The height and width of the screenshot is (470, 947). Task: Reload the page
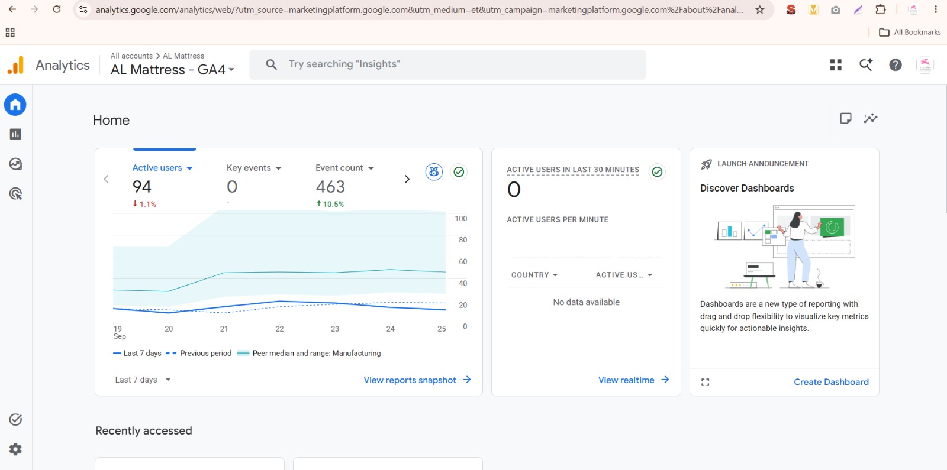(x=57, y=9)
